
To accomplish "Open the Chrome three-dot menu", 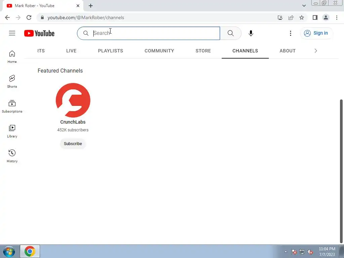I will 337,17.
